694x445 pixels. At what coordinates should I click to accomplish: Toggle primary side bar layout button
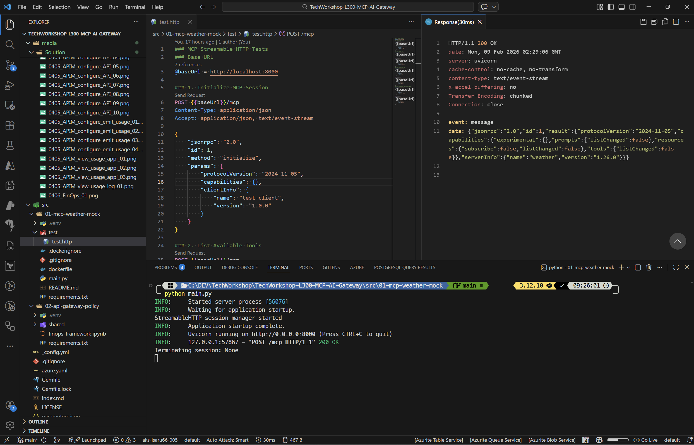coord(611,7)
